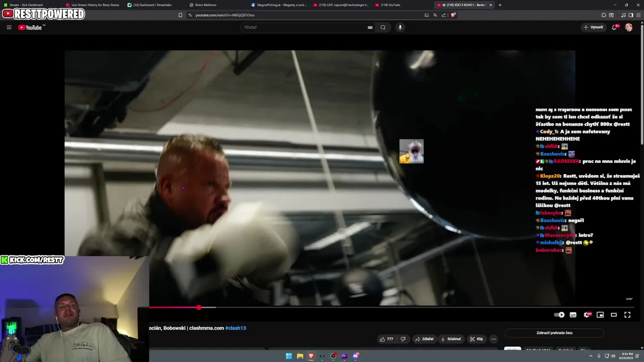This screenshot has height=362, width=644.
Task: Open a new browser tab
Action: 500,5
